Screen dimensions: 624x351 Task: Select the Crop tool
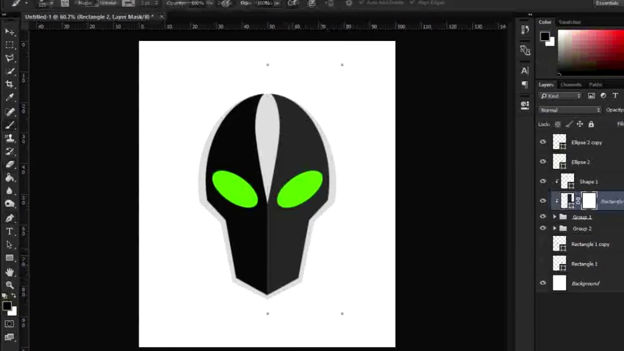coord(10,84)
